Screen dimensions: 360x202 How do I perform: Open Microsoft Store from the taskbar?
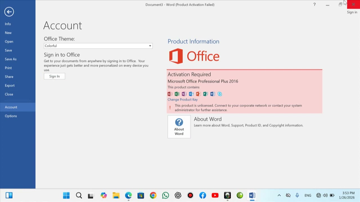[x=141, y=195]
